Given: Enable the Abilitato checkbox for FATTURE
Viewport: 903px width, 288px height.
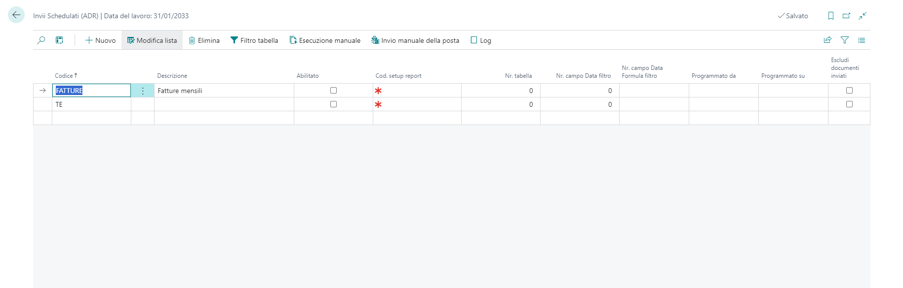Looking at the screenshot, I should (x=333, y=91).
